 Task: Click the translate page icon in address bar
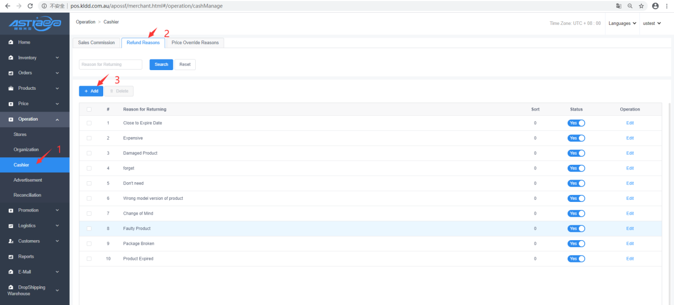click(619, 6)
